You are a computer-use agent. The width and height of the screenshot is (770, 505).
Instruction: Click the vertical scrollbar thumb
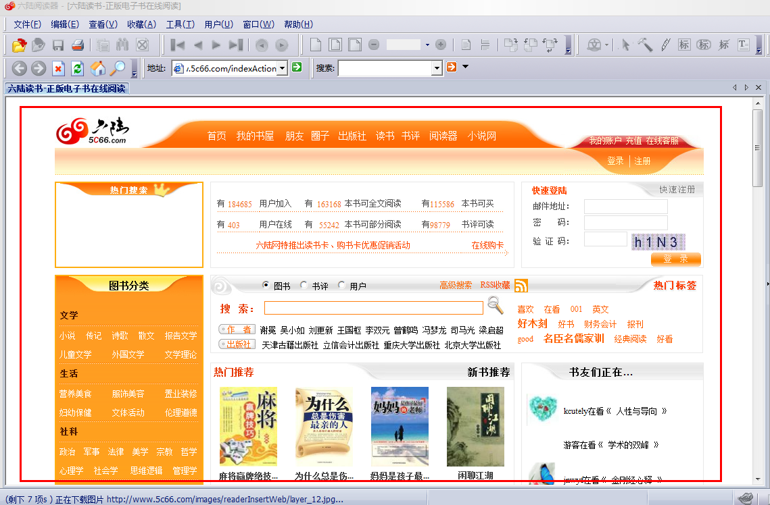(757, 147)
